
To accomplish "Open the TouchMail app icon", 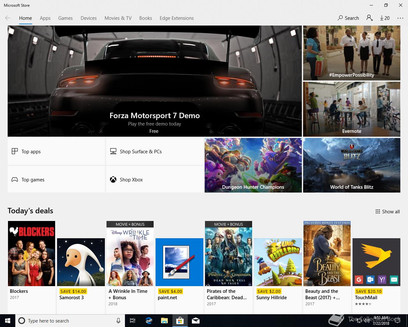I will click(376, 262).
